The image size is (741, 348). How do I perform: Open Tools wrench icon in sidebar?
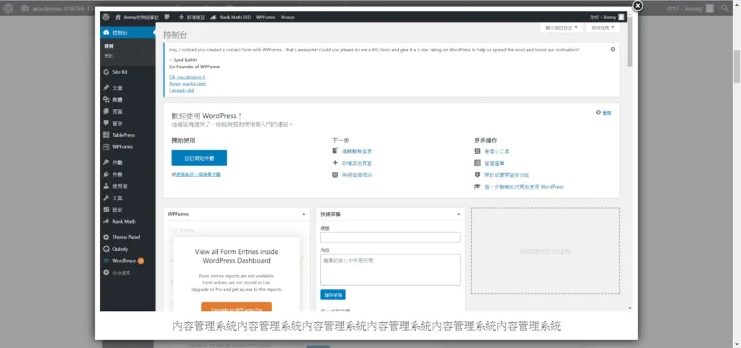coord(106,198)
